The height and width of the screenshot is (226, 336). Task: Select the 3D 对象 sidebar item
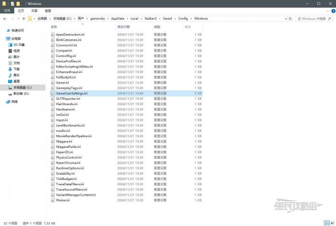pos(19,44)
